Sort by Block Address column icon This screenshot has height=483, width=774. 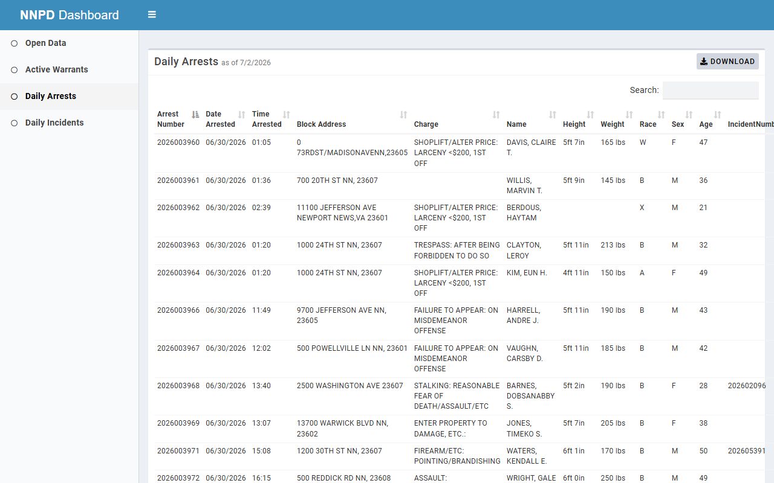coord(403,115)
